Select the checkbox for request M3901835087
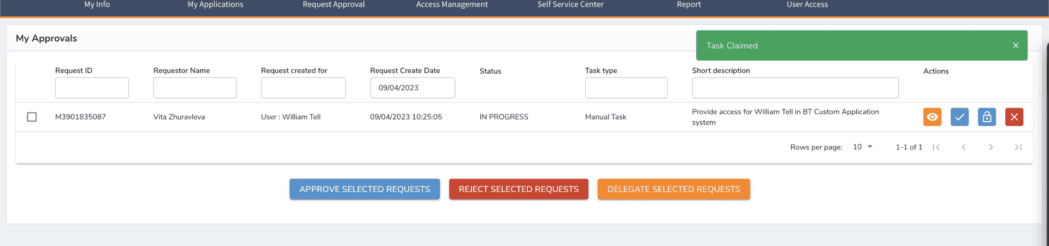1049x246 pixels. (x=32, y=117)
